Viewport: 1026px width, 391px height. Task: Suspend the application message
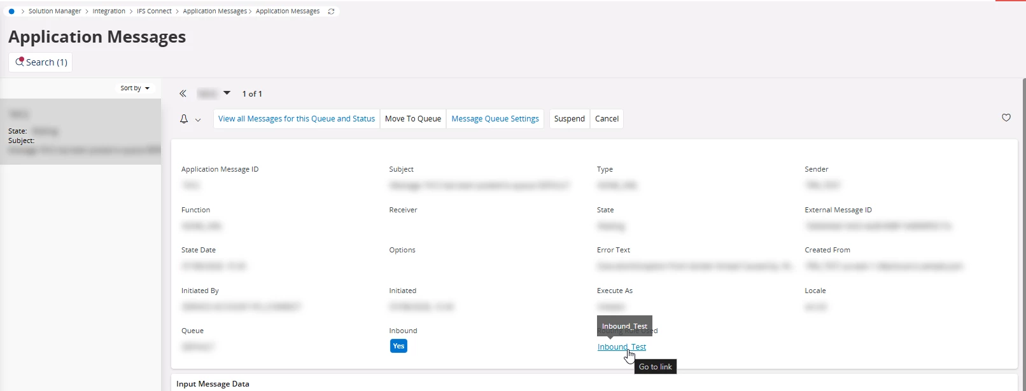pyautogui.click(x=570, y=119)
